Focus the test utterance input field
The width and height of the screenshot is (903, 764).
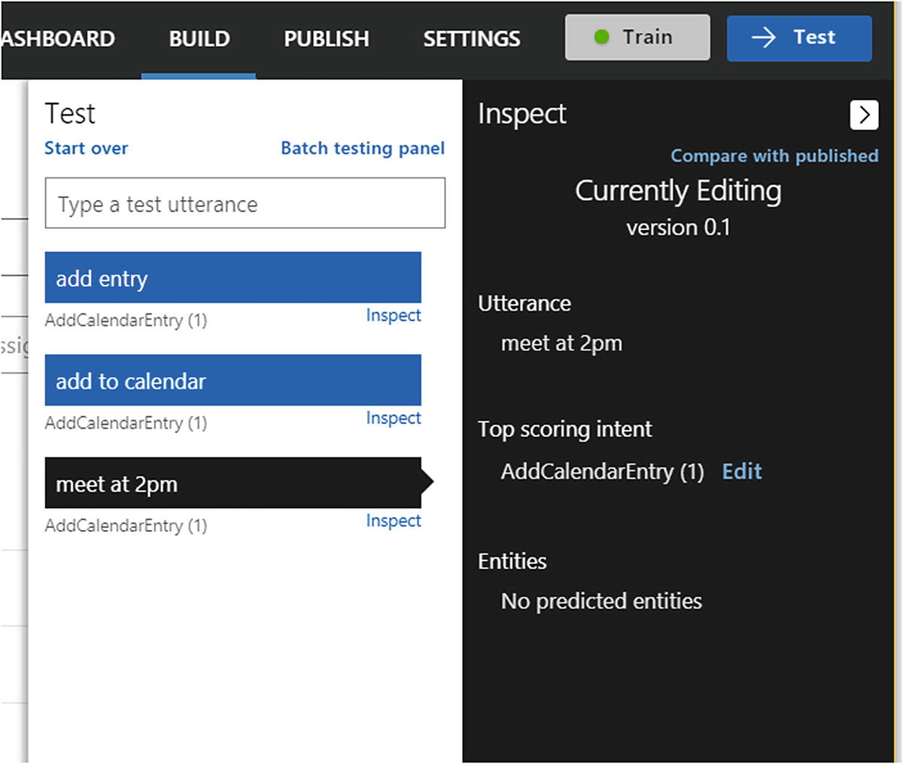245,203
